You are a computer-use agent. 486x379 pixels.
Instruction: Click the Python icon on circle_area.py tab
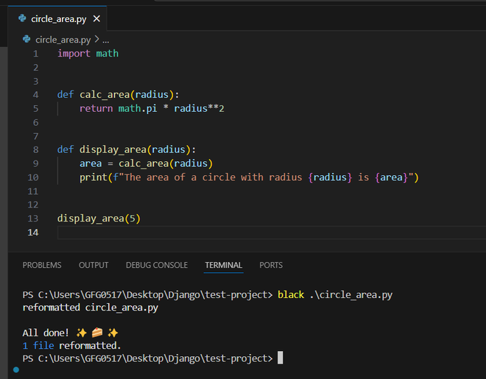click(22, 18)
